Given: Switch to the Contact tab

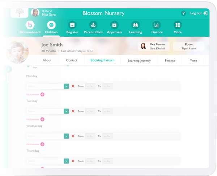Looking at the screenshot, I should point(72,60).
